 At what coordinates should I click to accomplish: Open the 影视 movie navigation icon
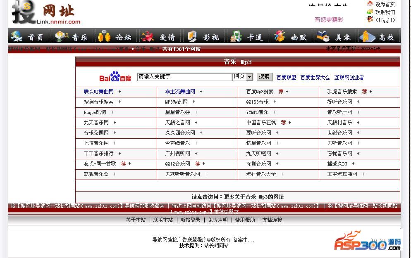point(192,36)
